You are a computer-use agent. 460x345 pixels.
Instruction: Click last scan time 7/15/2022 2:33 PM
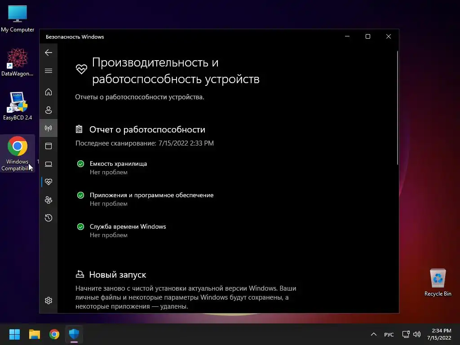tap(186, 143)
